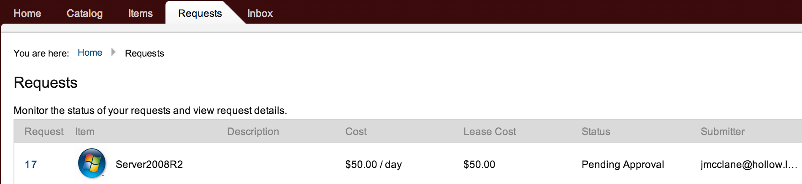Click the Requests breadcrumb text
Screen dimensions: 802x184
[x=144, y=54]
